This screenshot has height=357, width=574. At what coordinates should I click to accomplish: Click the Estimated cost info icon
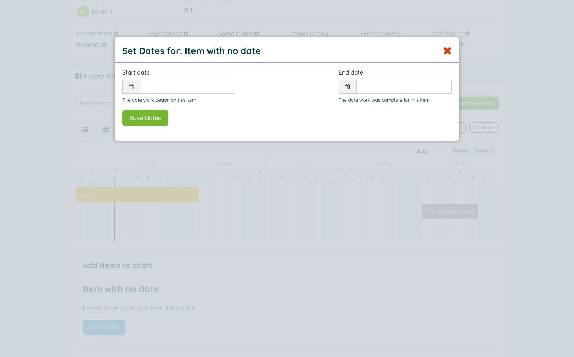[116, 34]
